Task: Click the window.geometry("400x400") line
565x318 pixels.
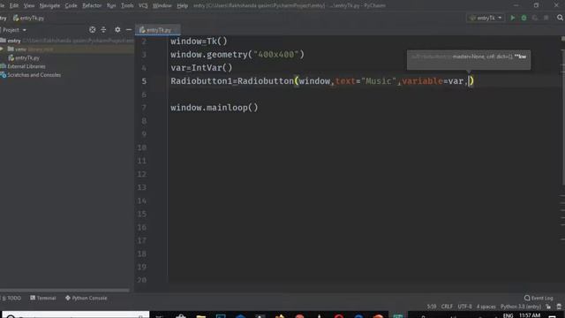Action: point(237,55)
